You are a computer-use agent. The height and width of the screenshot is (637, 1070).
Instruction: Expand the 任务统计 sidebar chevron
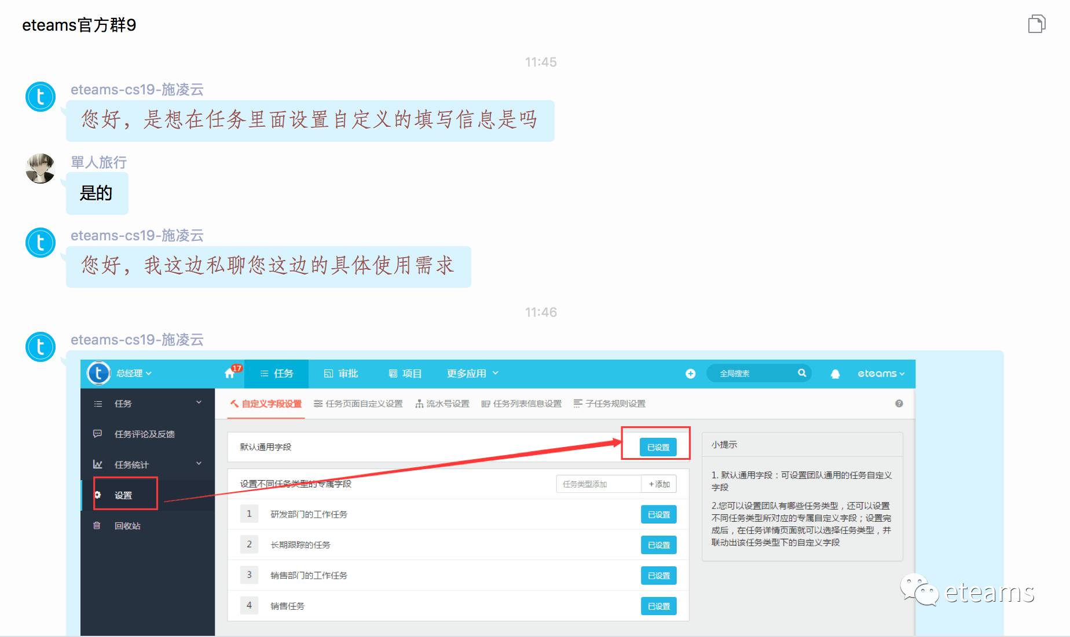coord(199,463)
